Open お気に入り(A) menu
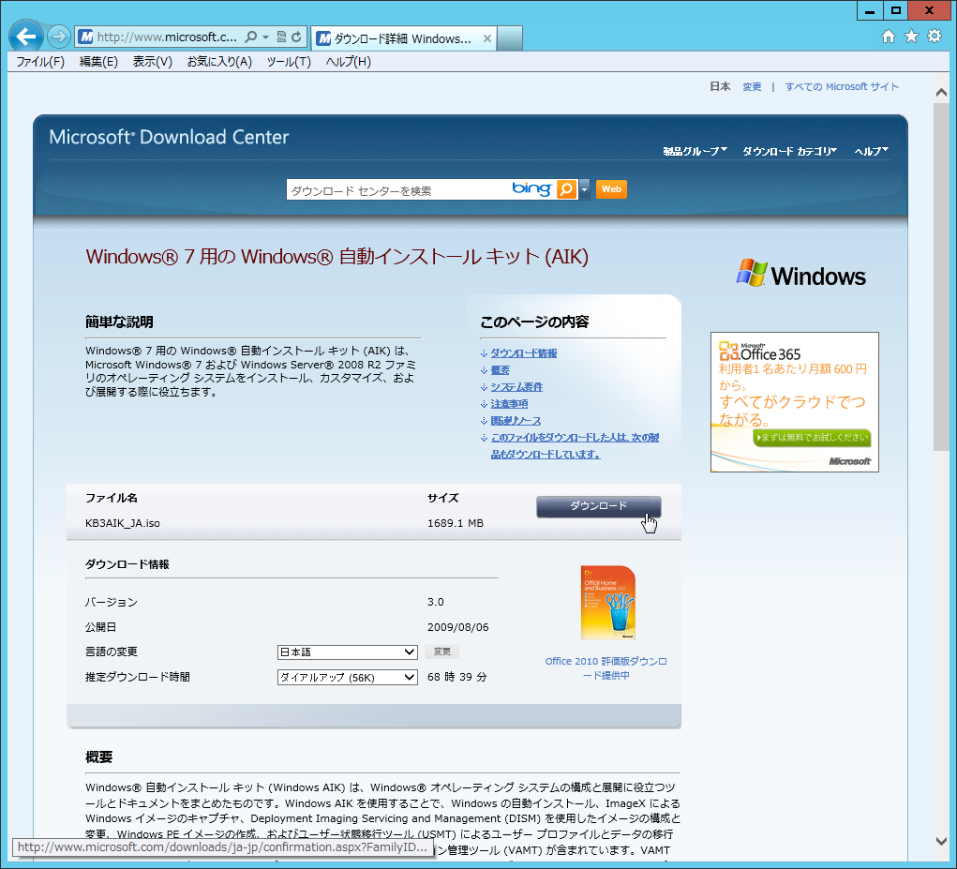The height and width of the screenshot is (869, 957). (219, 62)
